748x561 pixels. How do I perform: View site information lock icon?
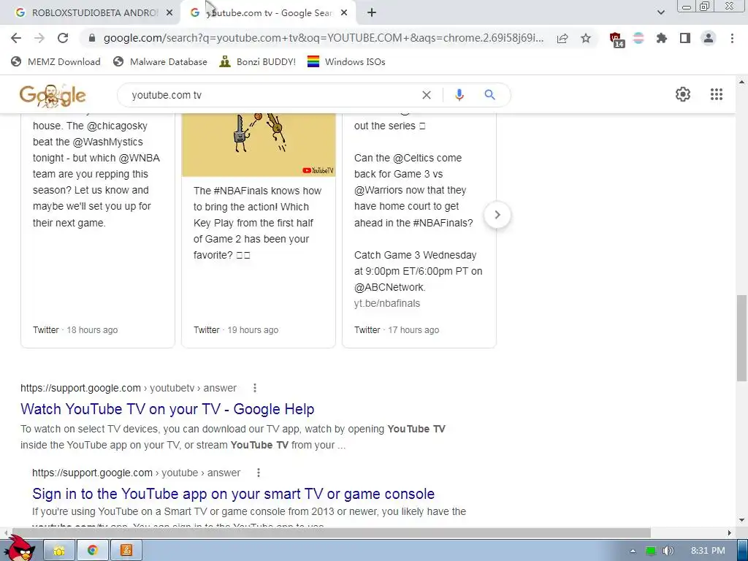(92, 38)
